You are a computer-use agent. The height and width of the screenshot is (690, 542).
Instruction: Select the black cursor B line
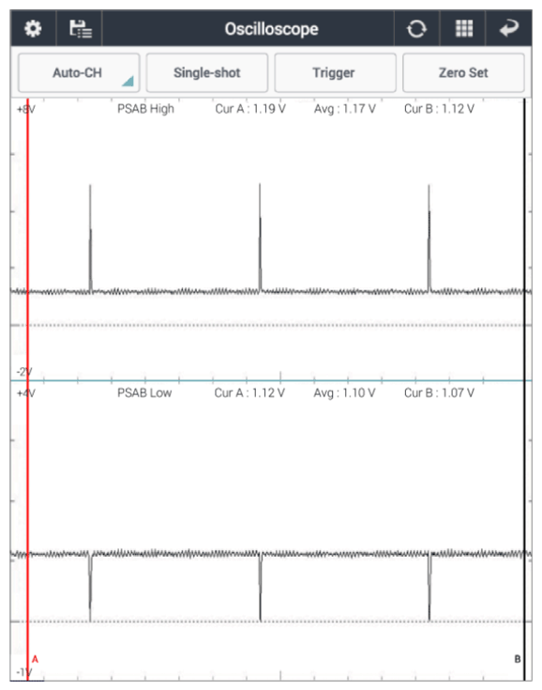(x=524, y=390)
